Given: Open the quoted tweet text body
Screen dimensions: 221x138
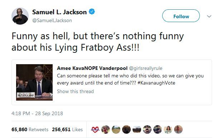Looking at the screenshot, I should 130,79.
